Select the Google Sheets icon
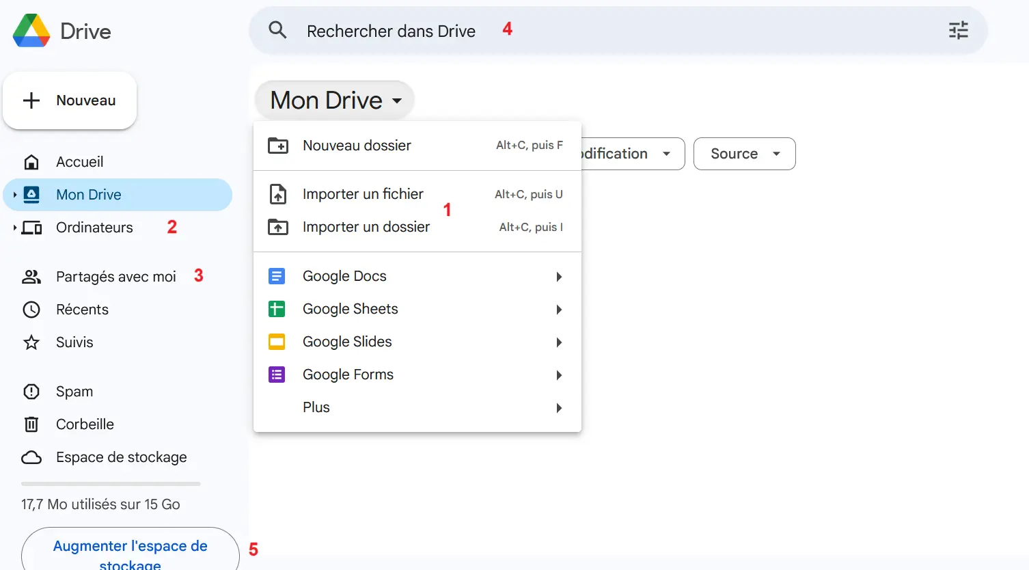 coord(277,308)
